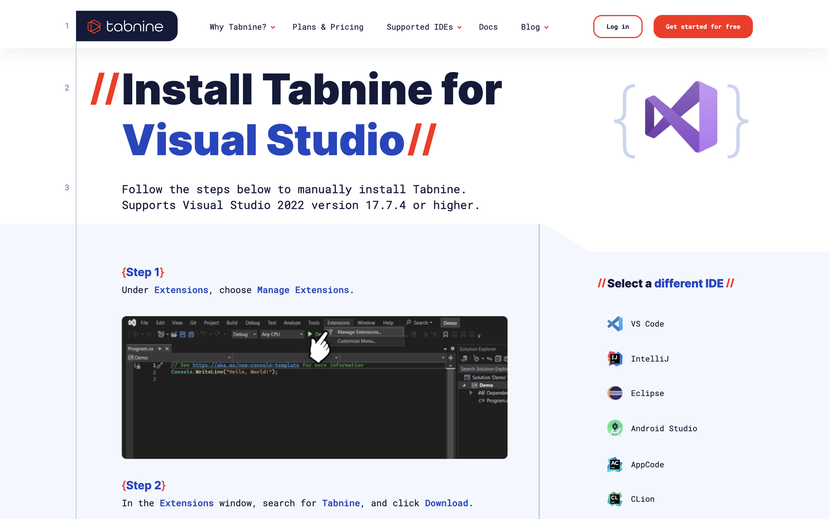Open the VS Code IDE icon
The image size is (829, 519).
click(615, 324)
